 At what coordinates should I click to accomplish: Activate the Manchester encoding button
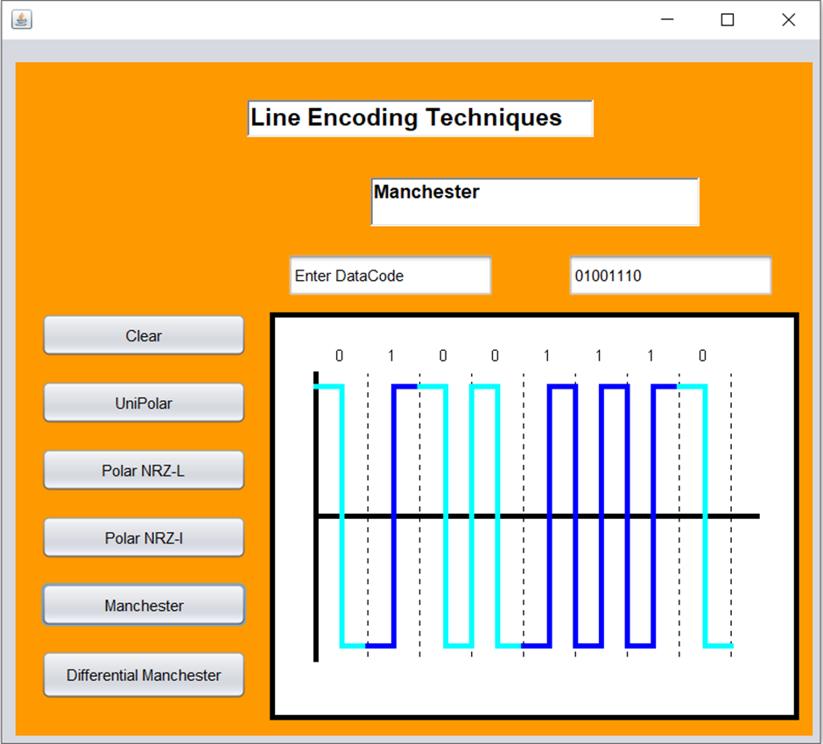coord(143,605)
